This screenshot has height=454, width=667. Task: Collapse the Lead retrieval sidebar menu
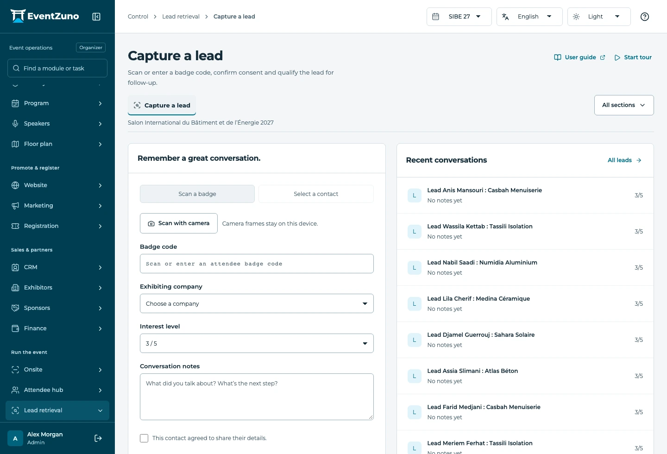[x=57, y=410]
